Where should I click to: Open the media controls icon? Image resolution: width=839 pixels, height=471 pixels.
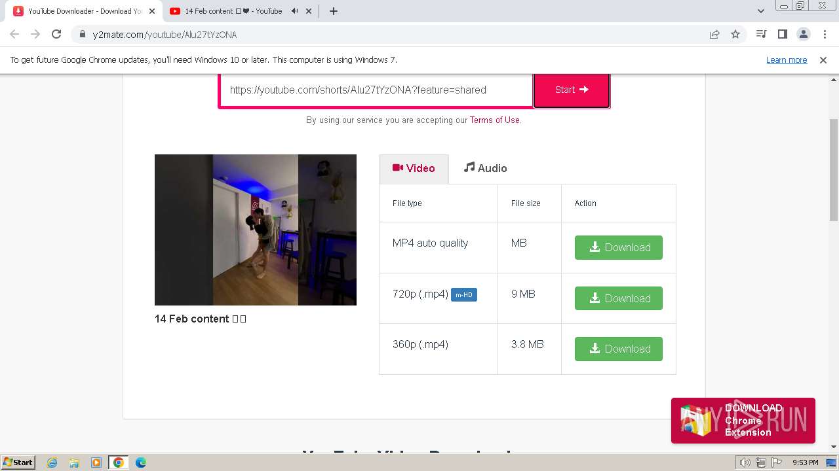761,35
